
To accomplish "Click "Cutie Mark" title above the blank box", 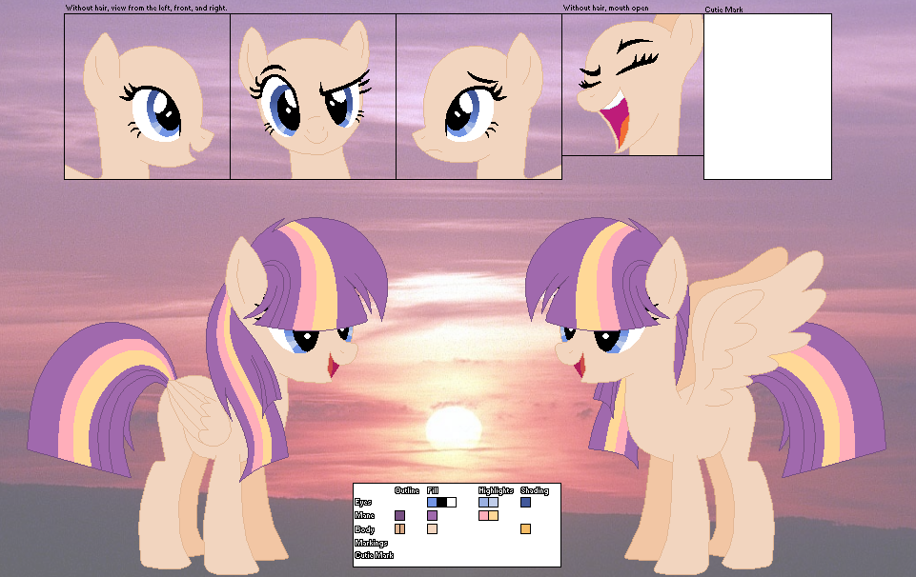I will pos(723,10).
